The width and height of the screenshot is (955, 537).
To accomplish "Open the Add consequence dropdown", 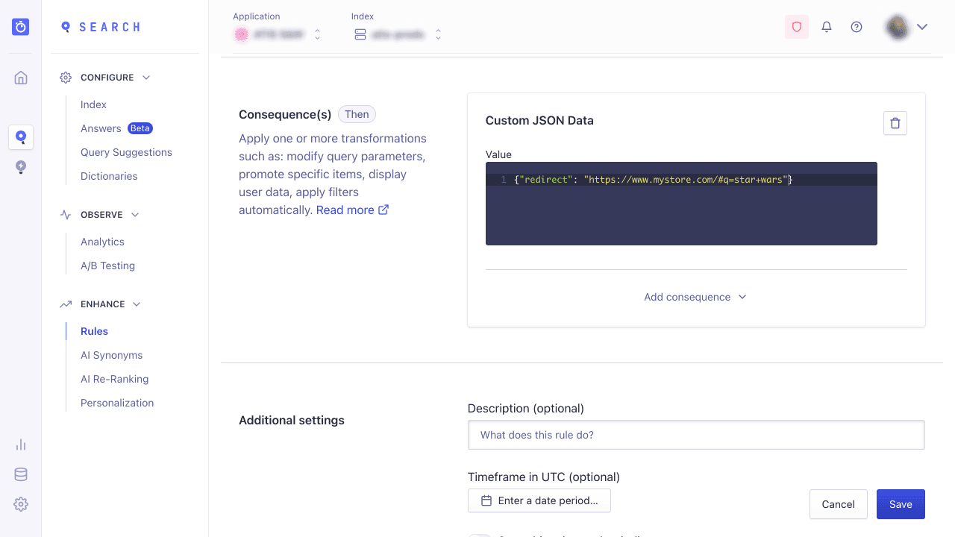I will tap(695, 297).
